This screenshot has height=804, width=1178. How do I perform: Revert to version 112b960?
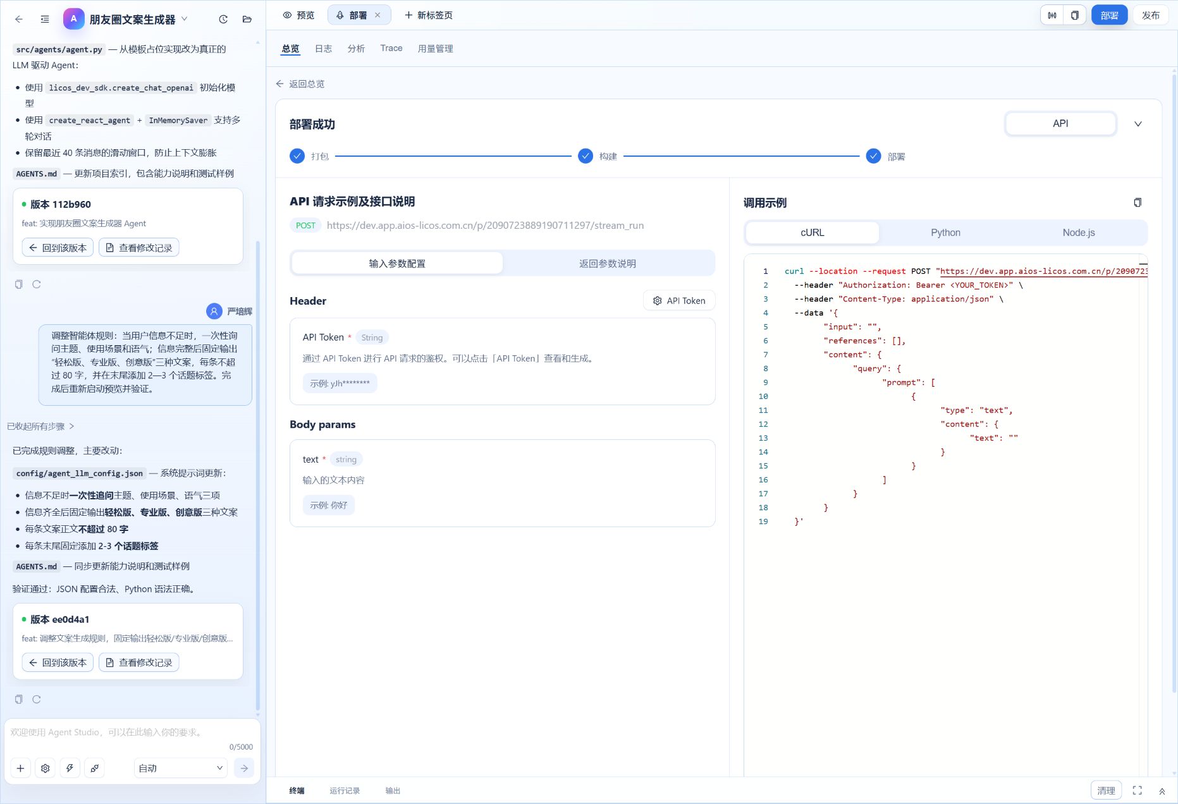[58, 248]
